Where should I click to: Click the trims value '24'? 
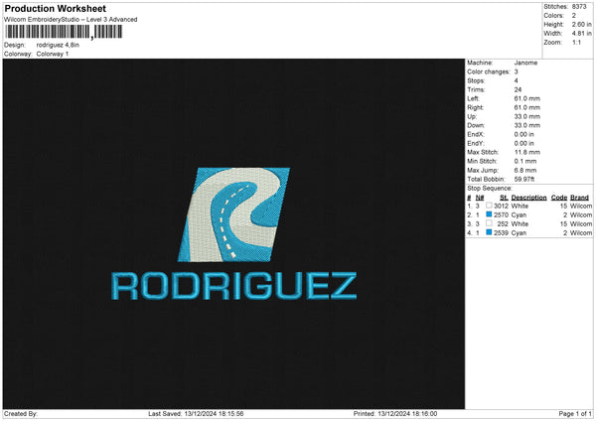pyautogui.click(x=518, y=89)
